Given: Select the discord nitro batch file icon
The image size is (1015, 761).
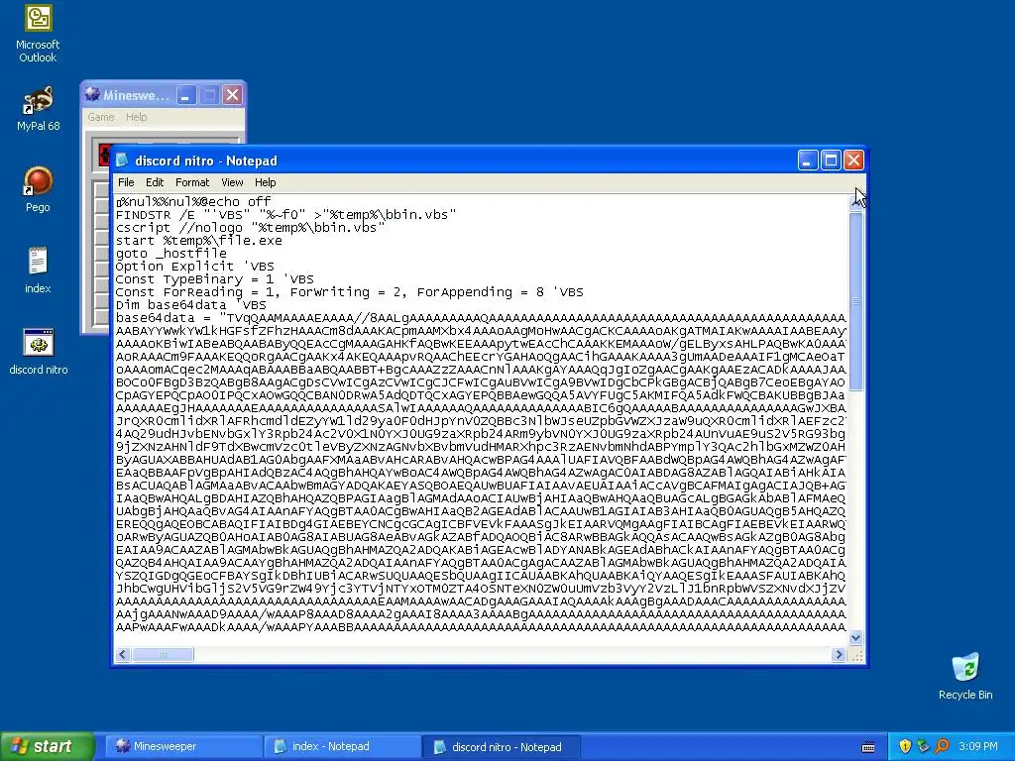Looking at the screenshot, I should [38, 352].
